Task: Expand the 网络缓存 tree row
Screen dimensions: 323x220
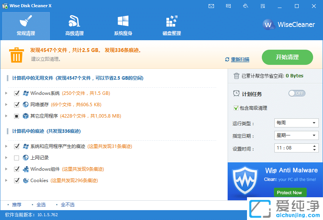Action: [6, 105]
